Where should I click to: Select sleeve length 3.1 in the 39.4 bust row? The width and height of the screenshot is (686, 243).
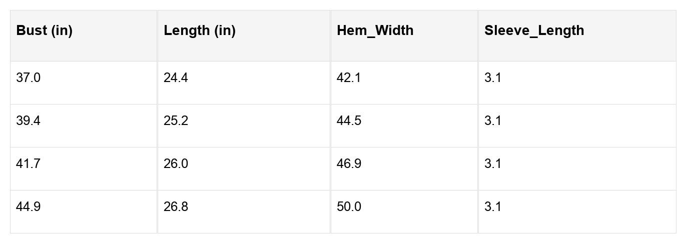pos(492,121)
